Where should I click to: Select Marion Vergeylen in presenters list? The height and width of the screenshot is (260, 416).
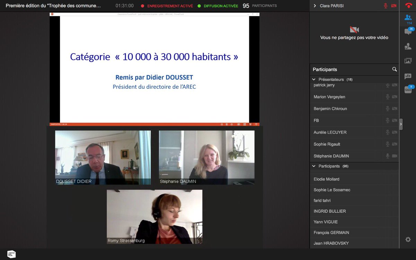click(x=354, y=97)
